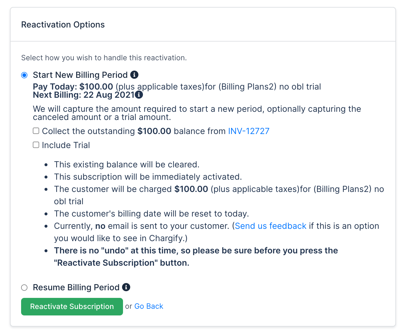
Task: Click the "Resume Billing Period" label text
Action: pyautogui.click(x=76, y=287)
